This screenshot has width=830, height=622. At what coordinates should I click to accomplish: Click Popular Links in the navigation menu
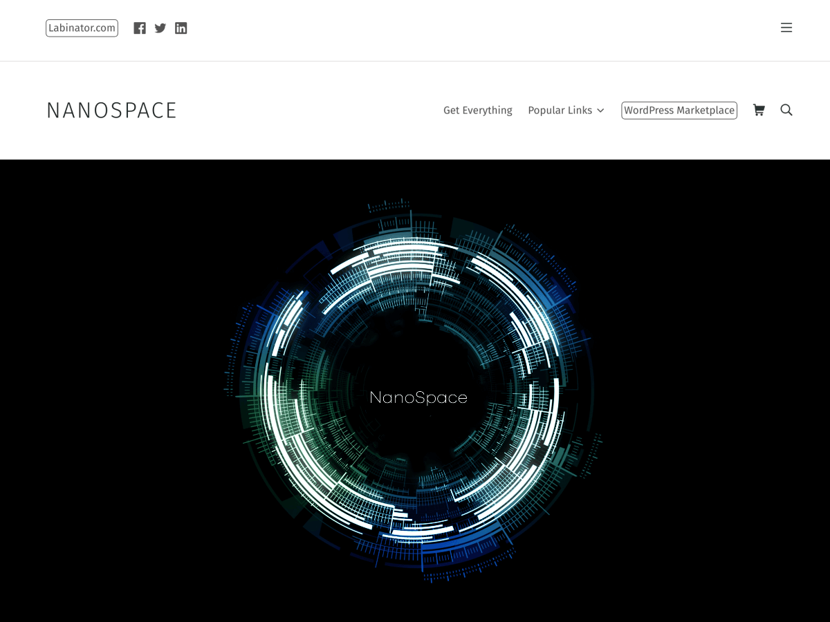click(x=560, y=110)
